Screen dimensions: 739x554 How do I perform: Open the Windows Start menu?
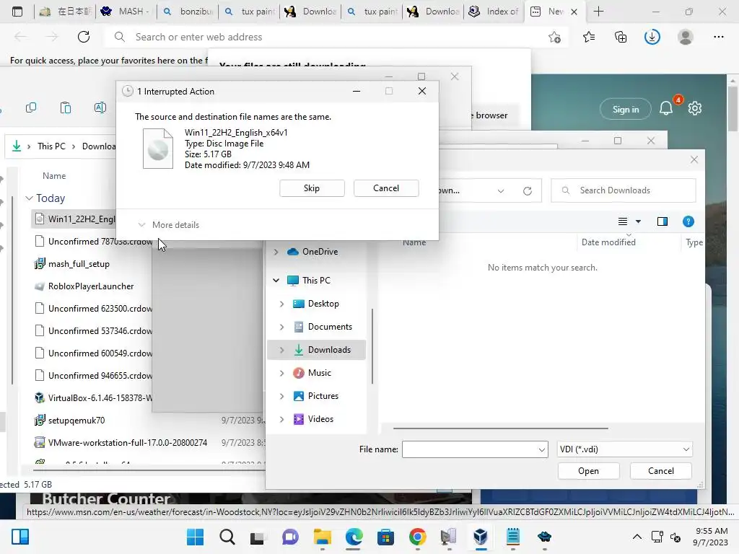pos(195,537)
